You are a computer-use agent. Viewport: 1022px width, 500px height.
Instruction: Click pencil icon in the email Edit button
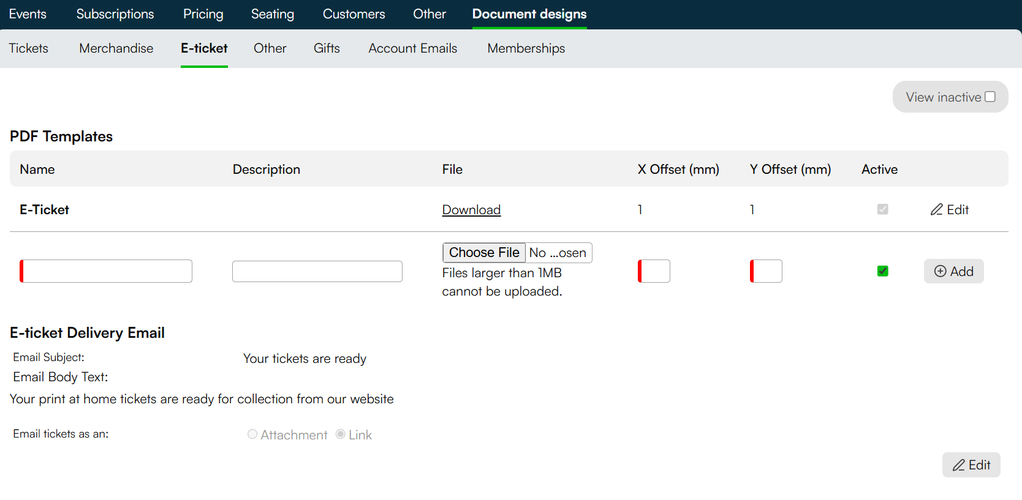click(959, 465)
